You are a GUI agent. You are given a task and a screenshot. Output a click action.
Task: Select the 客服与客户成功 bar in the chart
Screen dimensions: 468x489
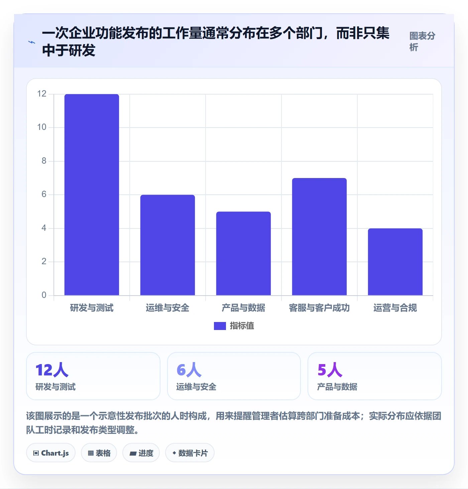(x=319, y=237)
